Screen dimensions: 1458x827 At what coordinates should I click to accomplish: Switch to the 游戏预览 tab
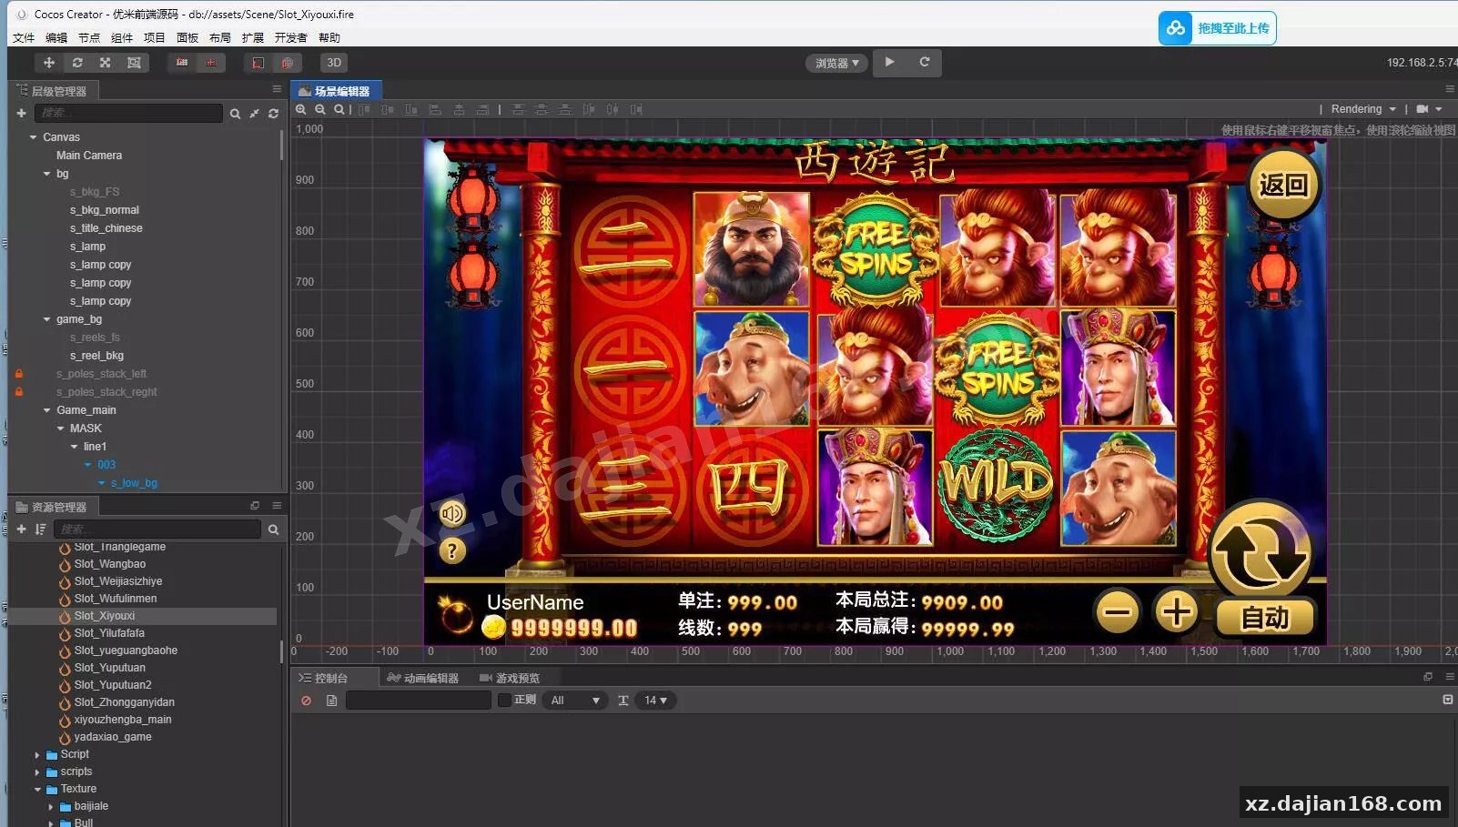[x=510, y=679]
